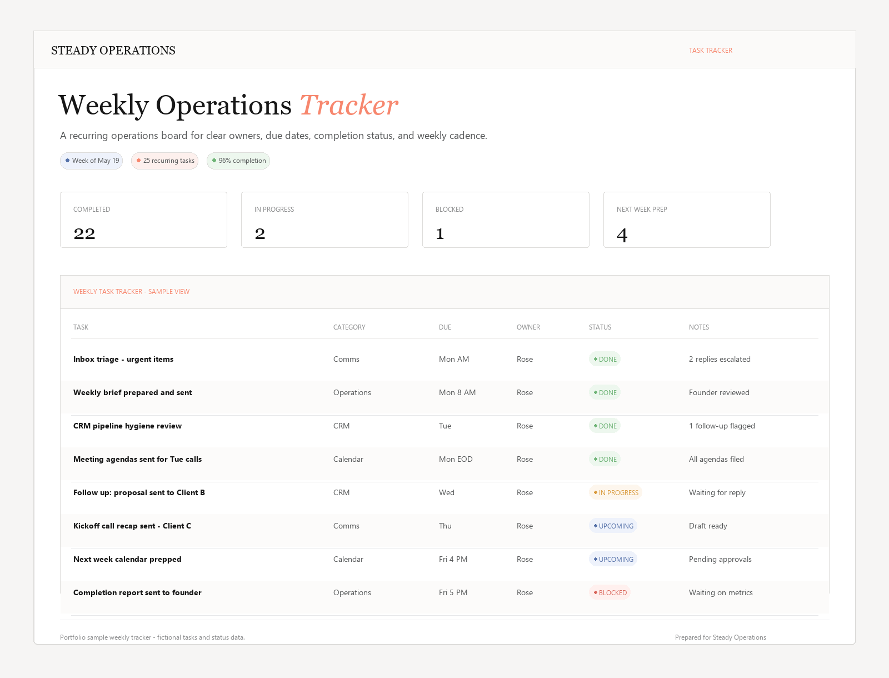Screen dimensions: 889x678
Task: Click 'CRM' category in Follow up row
Action: (x=342, y=492)
